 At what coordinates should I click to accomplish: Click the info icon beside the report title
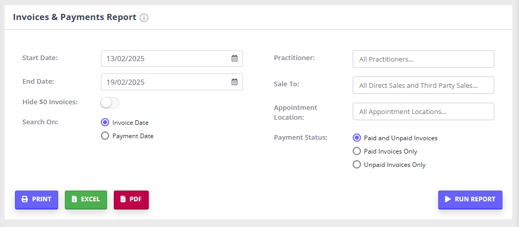click(x=144, y=18)
